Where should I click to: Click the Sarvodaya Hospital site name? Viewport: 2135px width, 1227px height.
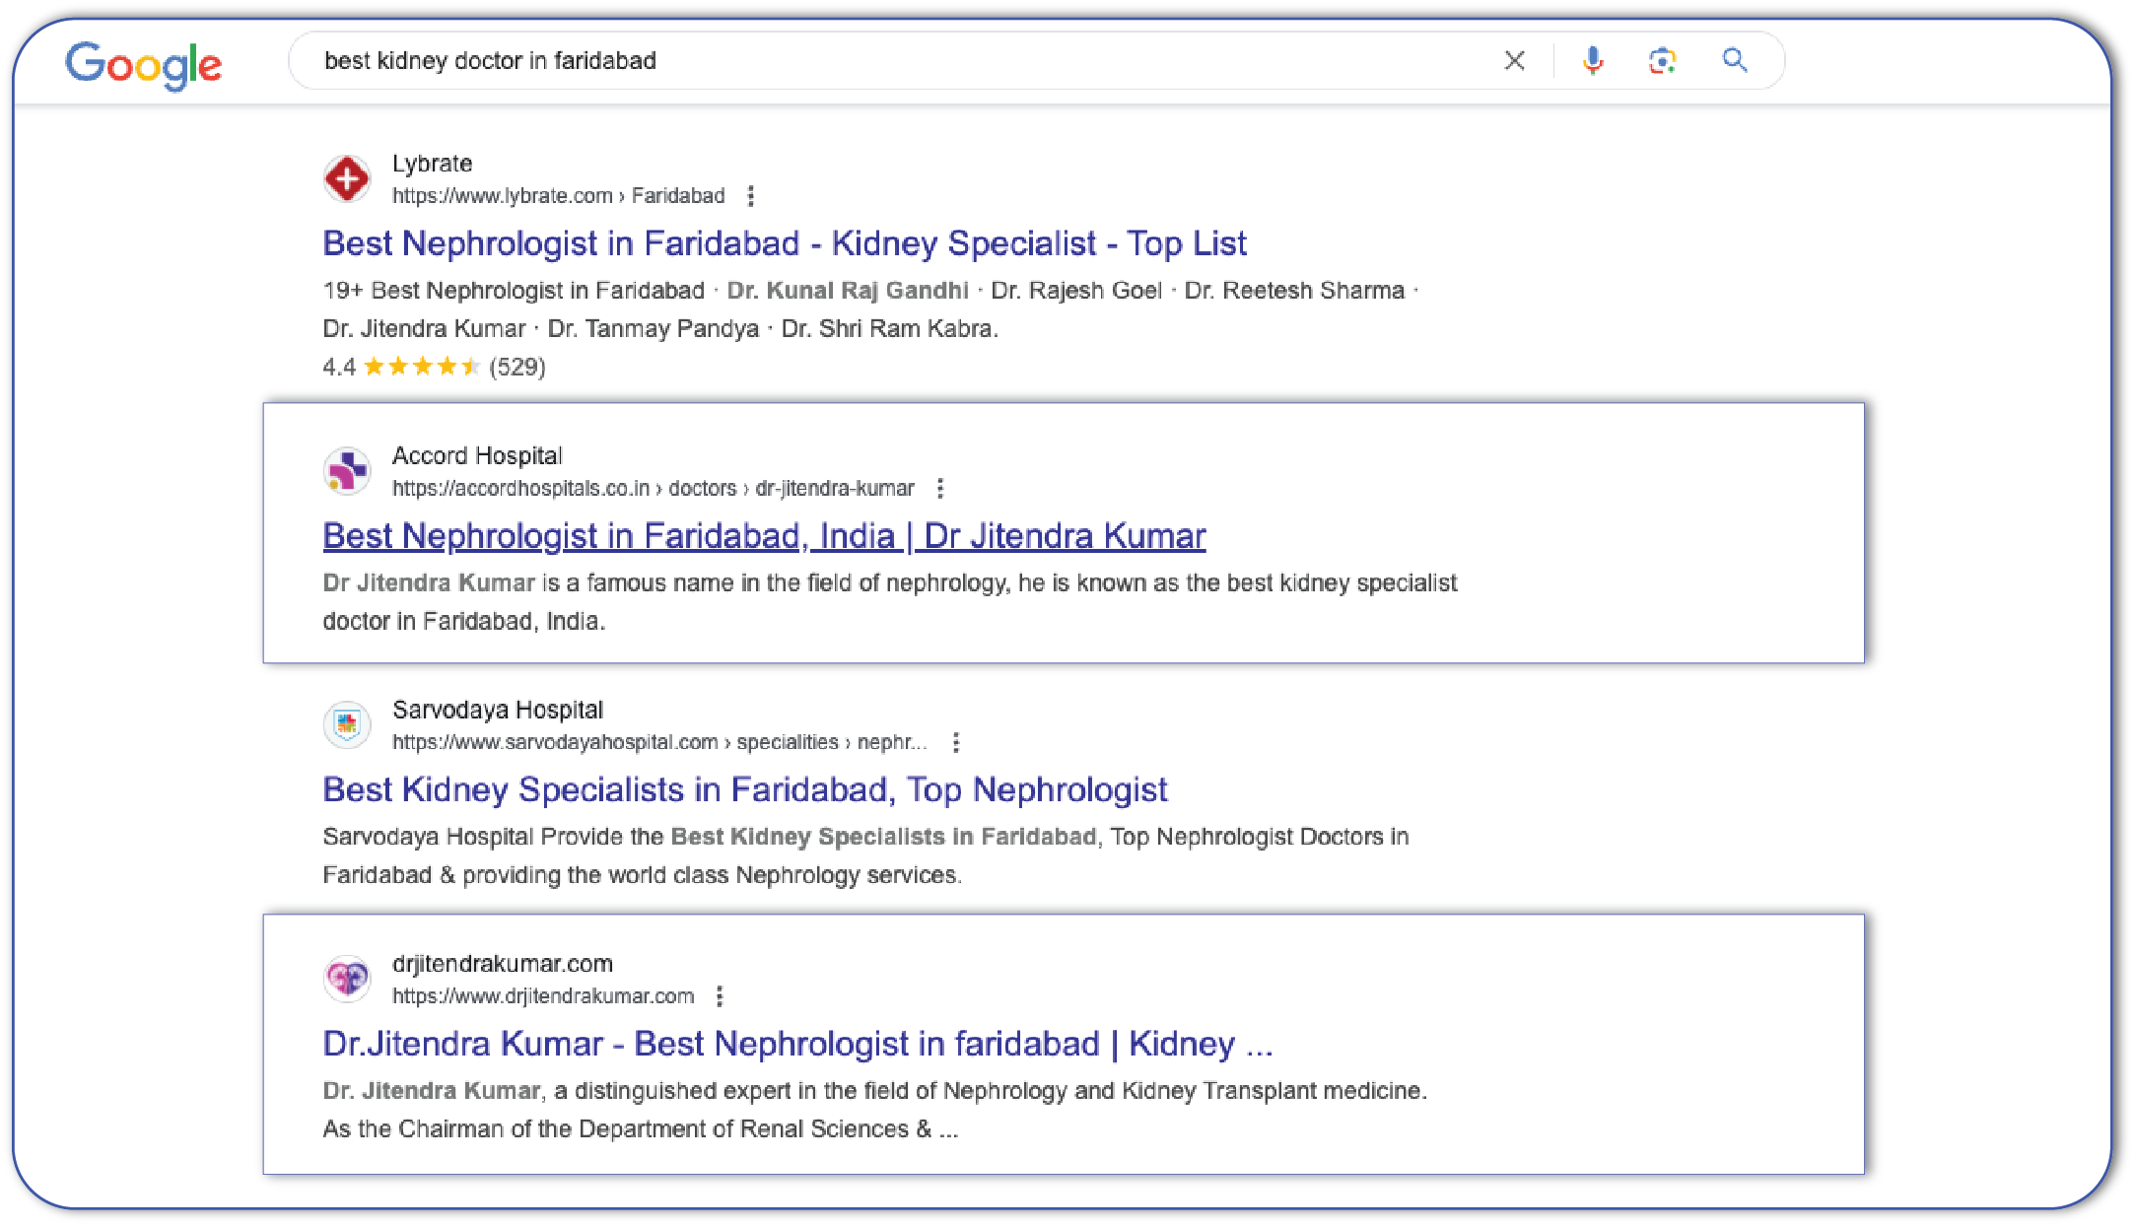498,710
